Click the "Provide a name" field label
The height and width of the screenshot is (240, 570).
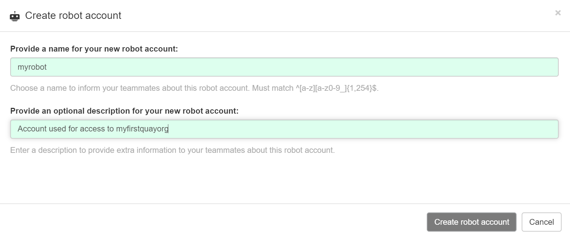94,49
